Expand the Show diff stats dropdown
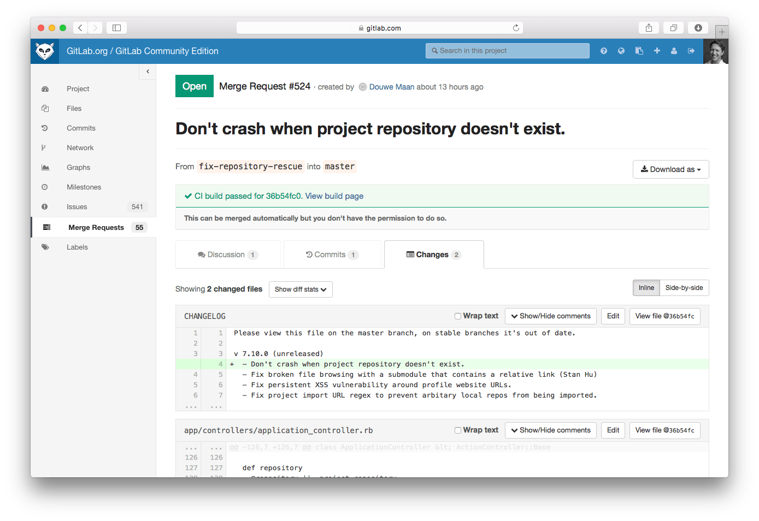759x521 pixels. [x=301, y=289]
